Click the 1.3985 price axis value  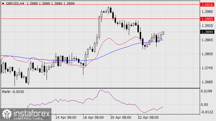(207, 12)
